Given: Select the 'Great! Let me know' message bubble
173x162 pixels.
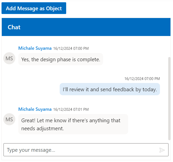Looking at the screenshot, I should click(x=73, y=124).
